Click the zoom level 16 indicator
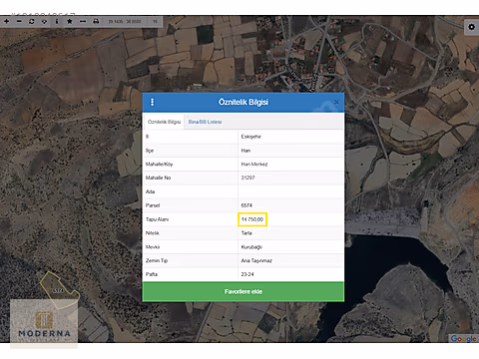479x359 pixels. (x=155, y=22)
